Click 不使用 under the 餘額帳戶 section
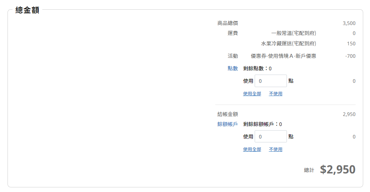370x192 pixels. coord(275,150)
